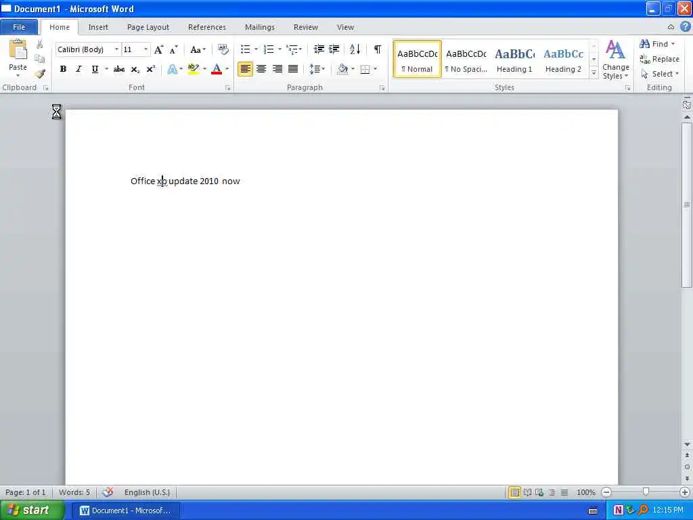This screenshot has width=693, height=520.
Task: Activate the Format Painter brush
Action: click(x=40, y=73)
